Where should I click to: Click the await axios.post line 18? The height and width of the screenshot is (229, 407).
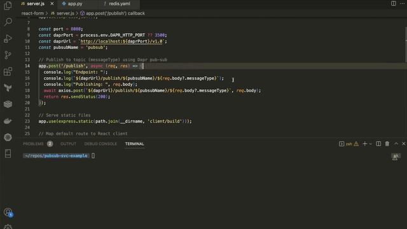pyautogui.click(x=152, y=90)
